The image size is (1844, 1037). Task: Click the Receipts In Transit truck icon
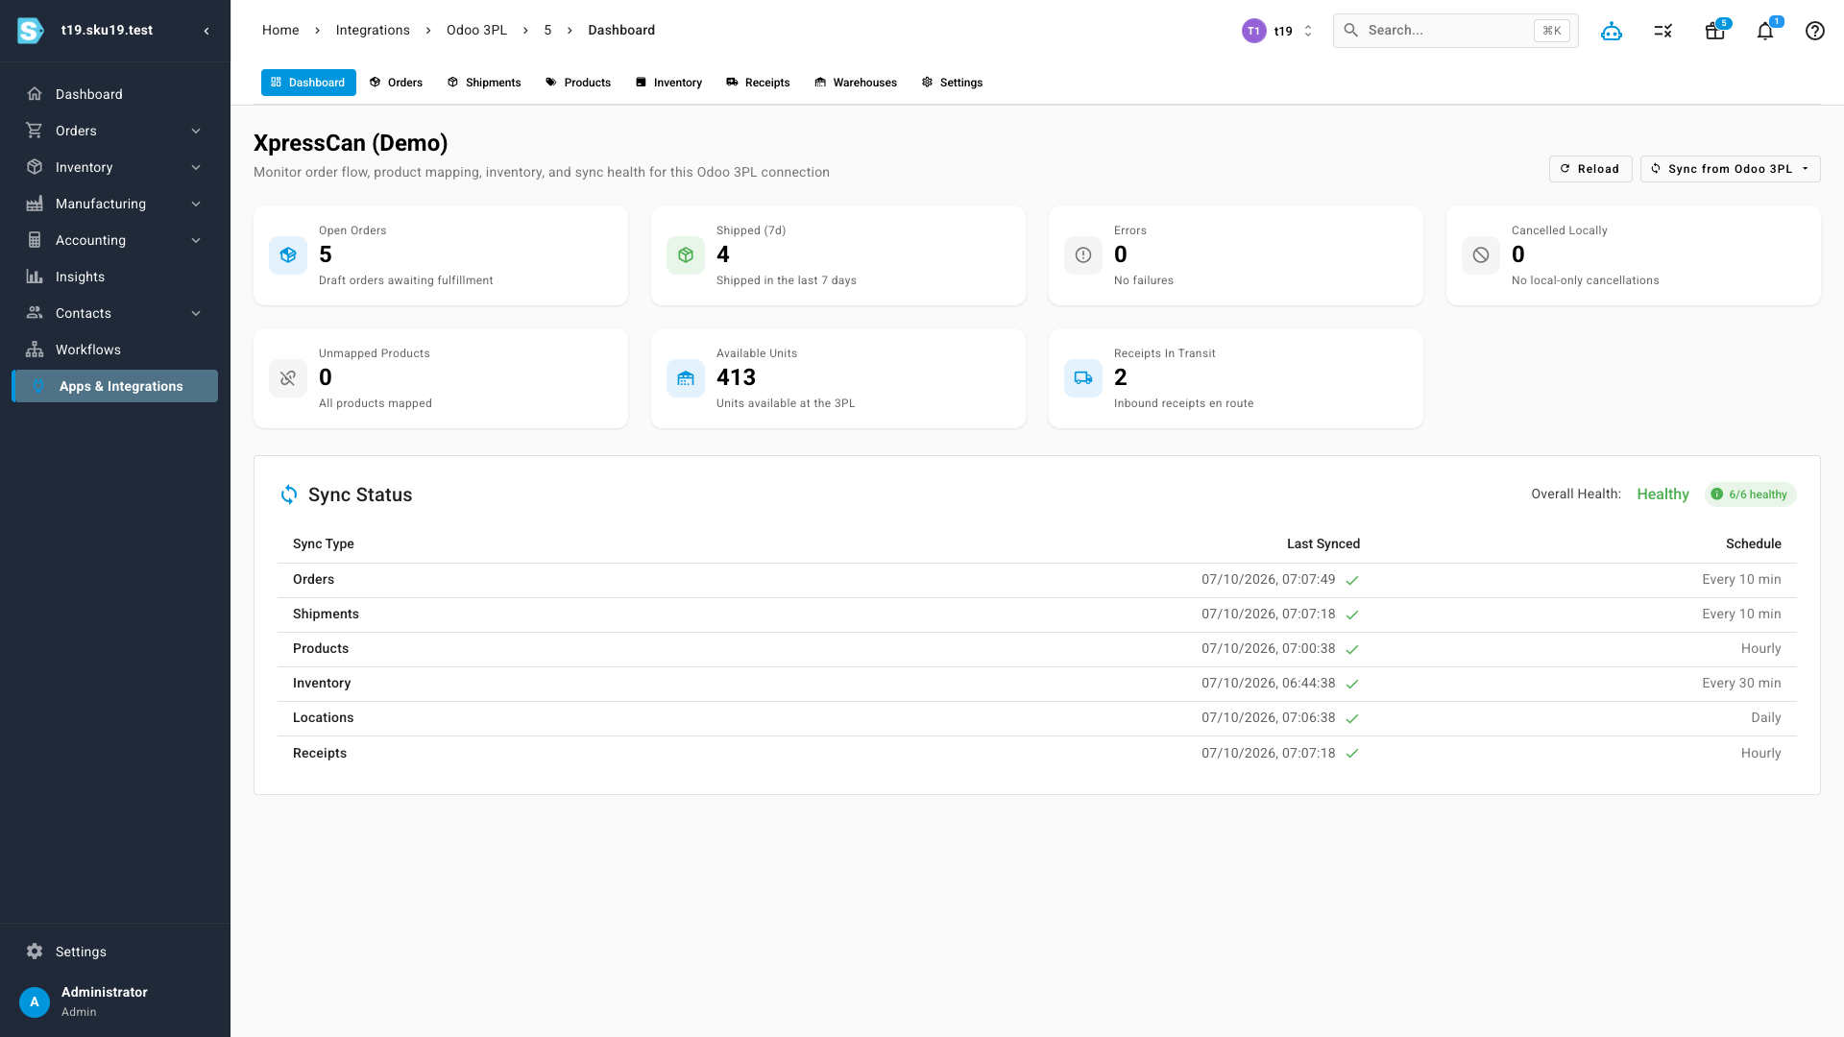pos(1083,378)
